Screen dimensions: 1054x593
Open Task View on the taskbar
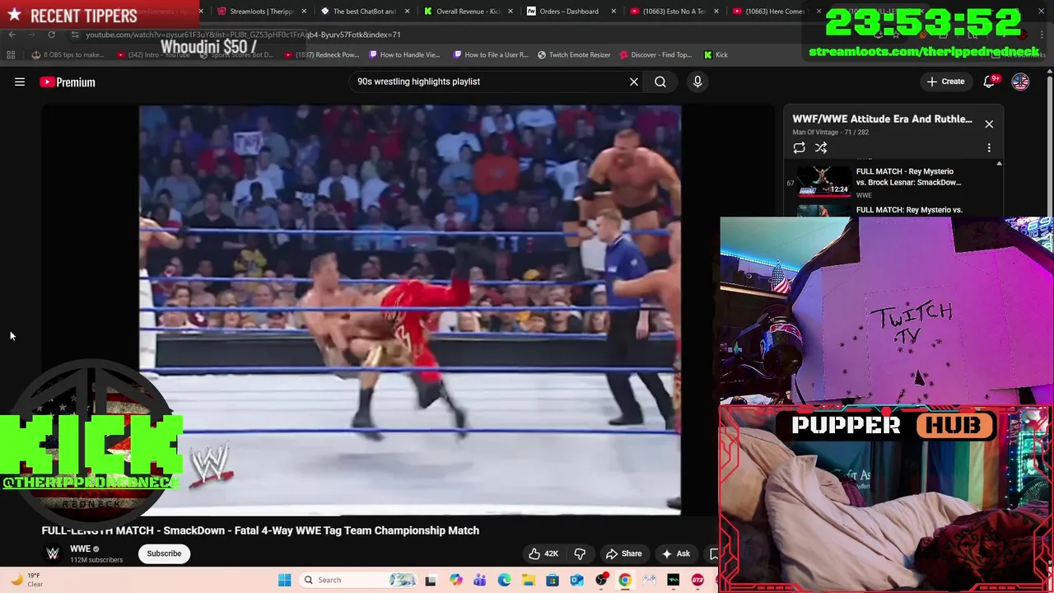click(431, 580)
